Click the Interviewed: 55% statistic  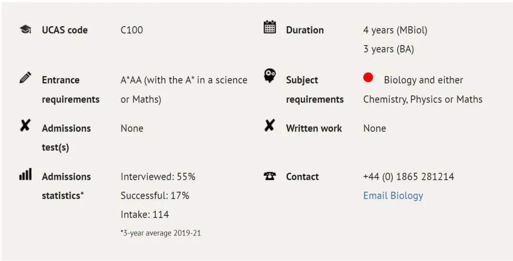[x=158, y=177]
